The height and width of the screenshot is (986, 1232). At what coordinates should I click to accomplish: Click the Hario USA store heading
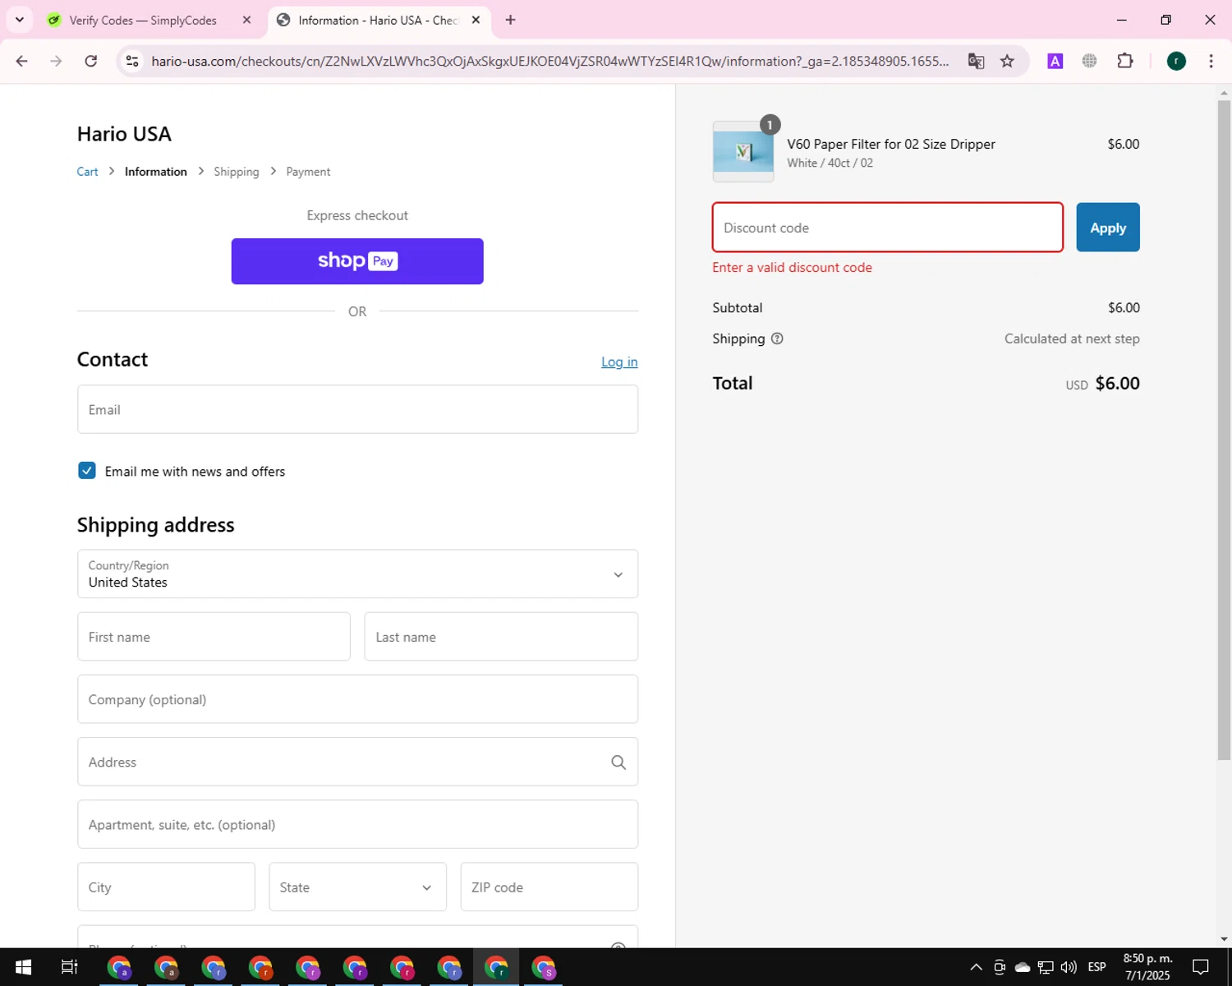point(124,134)
